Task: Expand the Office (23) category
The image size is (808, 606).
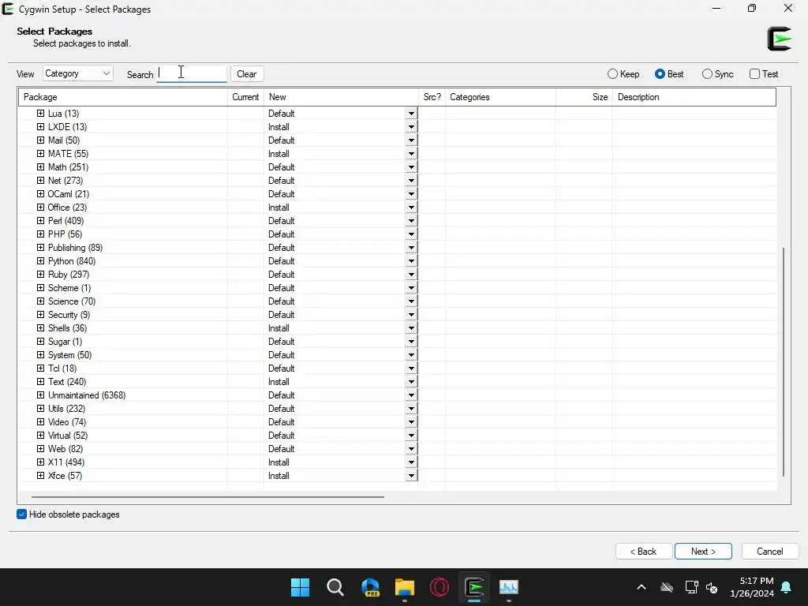Action: [41, 208]
